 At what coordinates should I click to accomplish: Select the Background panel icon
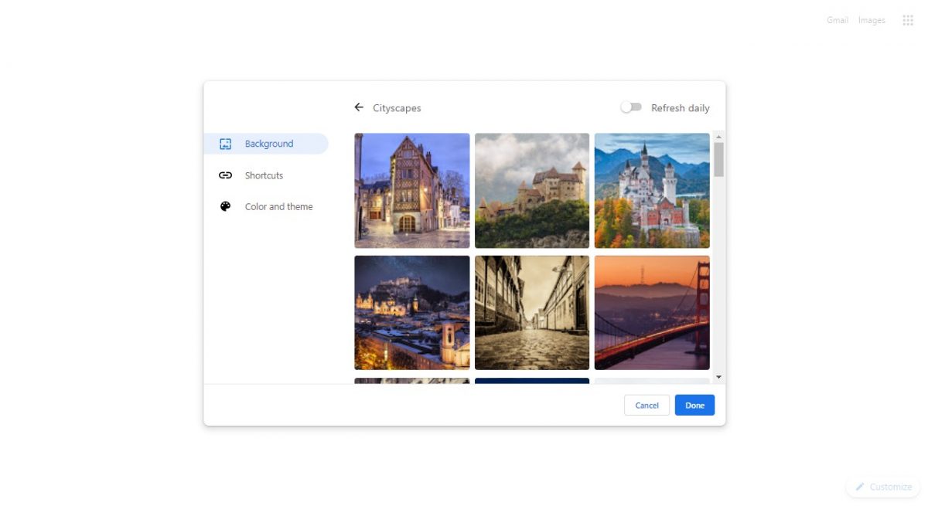point(225,144)
